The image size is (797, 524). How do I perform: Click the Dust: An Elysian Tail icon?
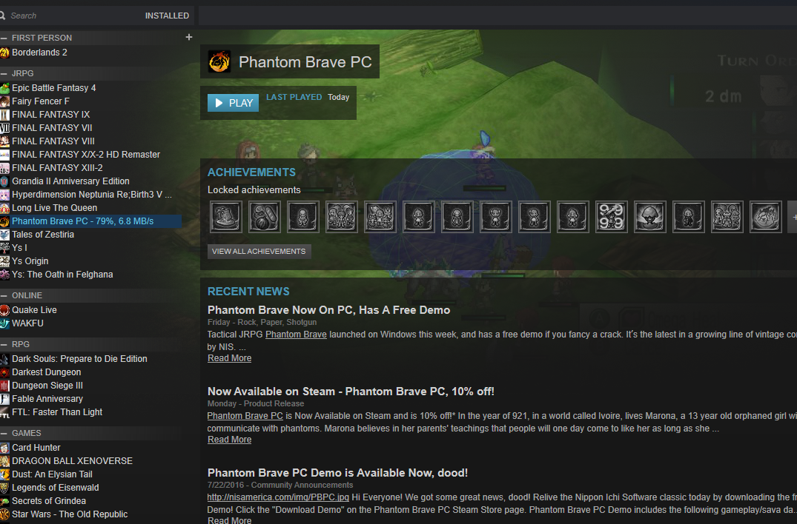click(x=4, y=474)
